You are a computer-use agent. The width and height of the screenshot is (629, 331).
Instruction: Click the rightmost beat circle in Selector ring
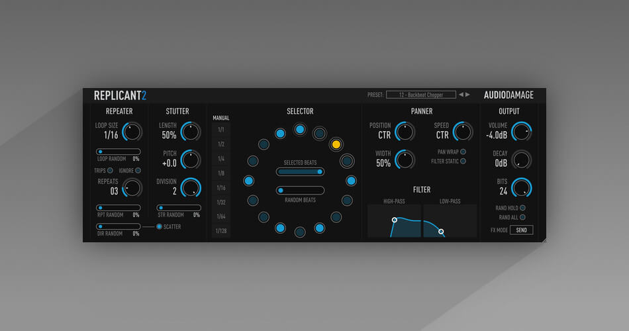coord(351,181)
